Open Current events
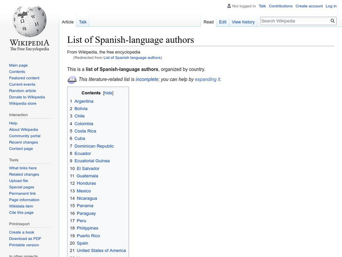Viewport: 342px width, 257px height. (x=22, y=84)
